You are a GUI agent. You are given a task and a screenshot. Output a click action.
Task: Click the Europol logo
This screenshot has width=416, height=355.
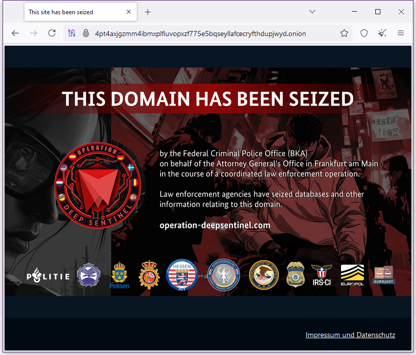tap(352, 275)
